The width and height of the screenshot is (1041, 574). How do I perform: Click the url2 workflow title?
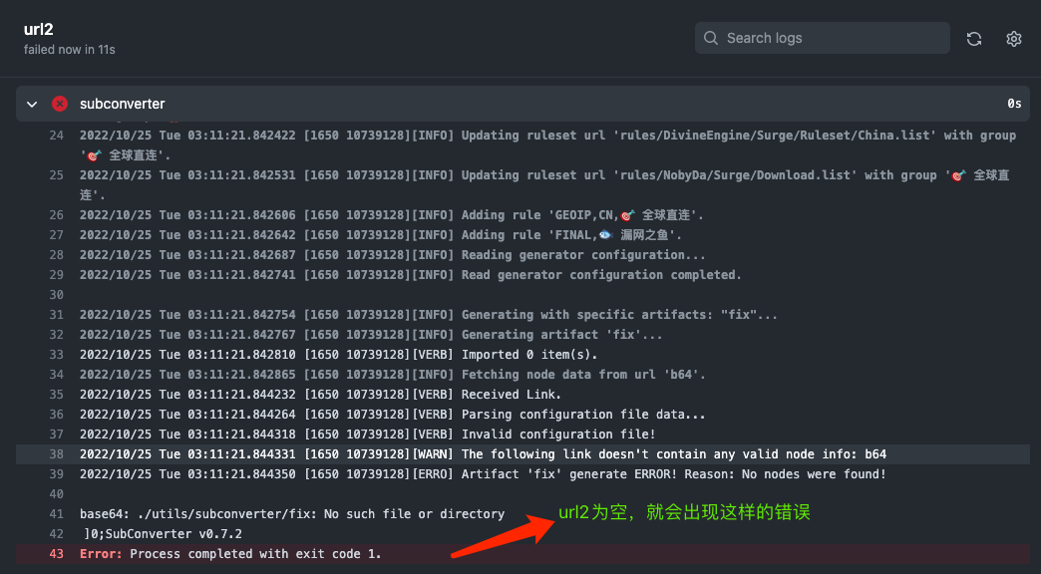click(38, 29)
